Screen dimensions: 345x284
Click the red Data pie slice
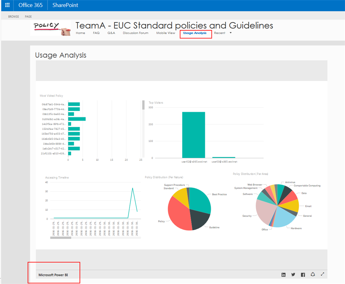pos(290,198)
